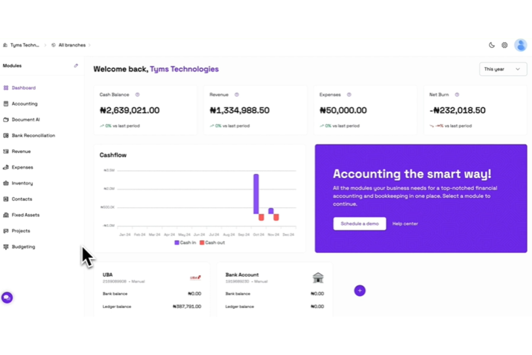Image resolution: width=532 pixels, height=355 pixels.
Task: Click the Inventory sidebar icon
Action: [6, 183]
